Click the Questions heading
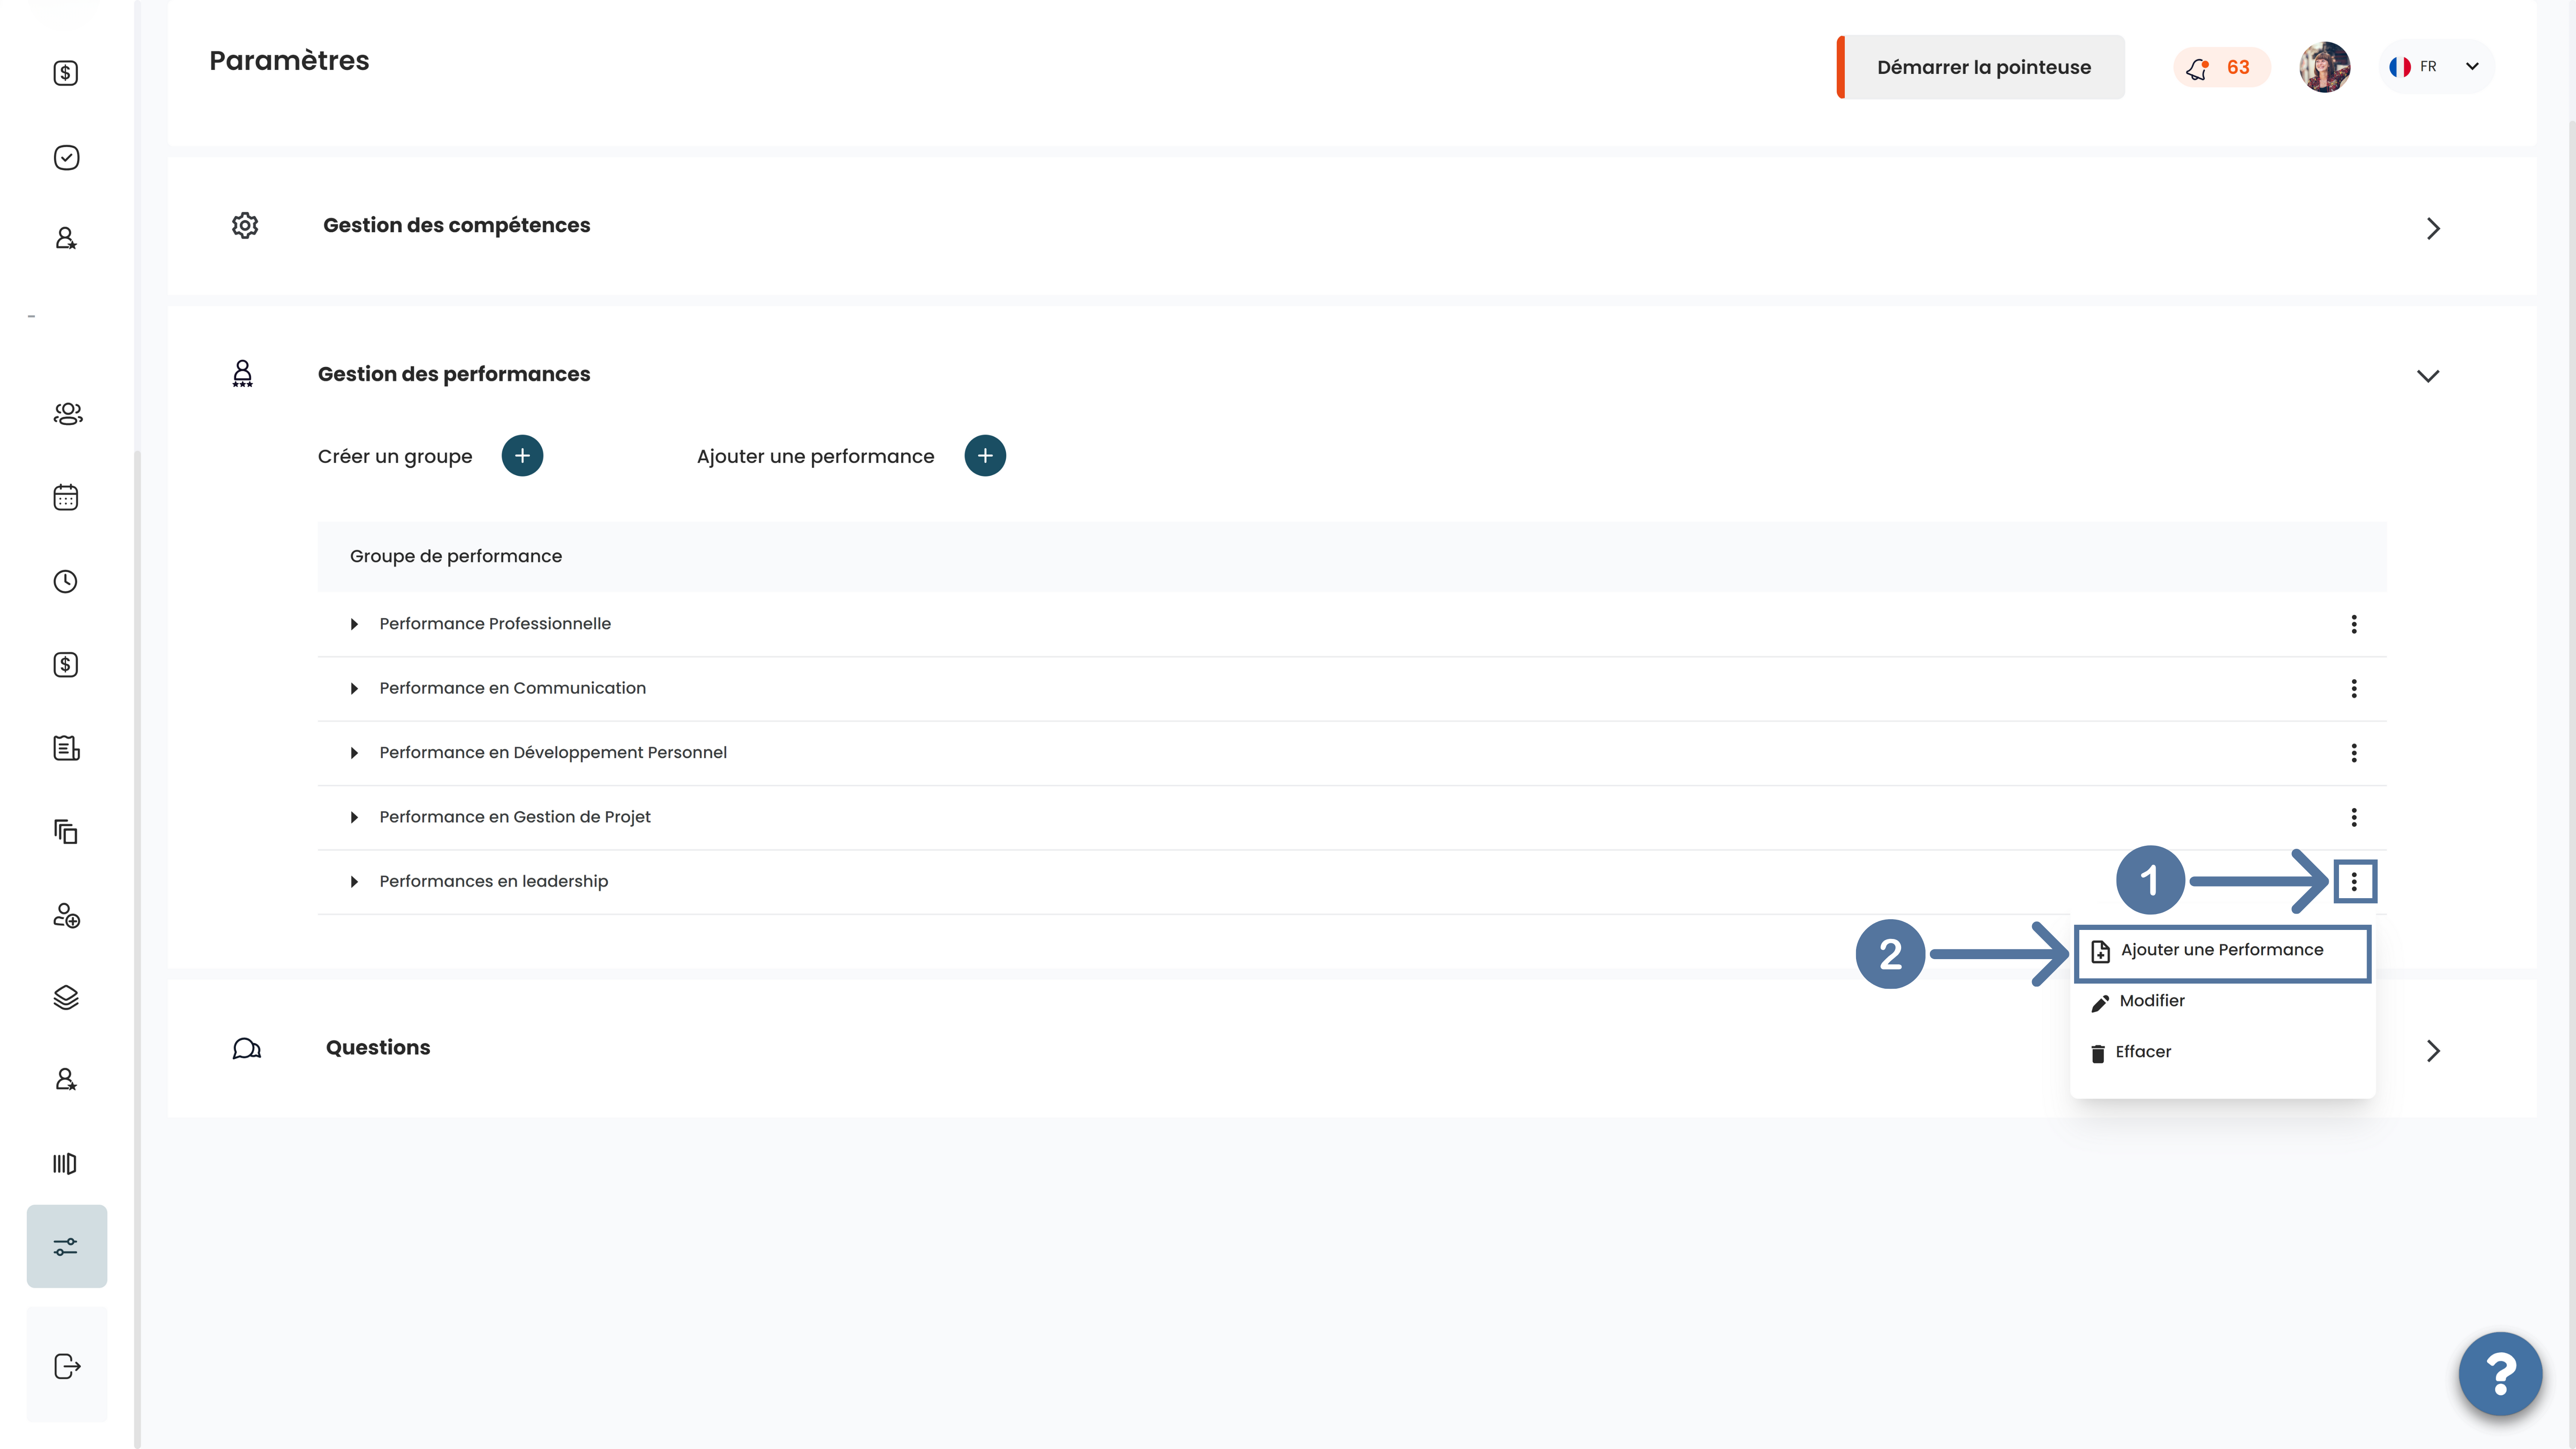2576x1449 pixels. [378, 1047]
